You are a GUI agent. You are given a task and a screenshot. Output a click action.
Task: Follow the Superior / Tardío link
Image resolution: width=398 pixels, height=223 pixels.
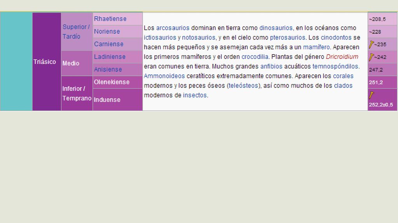(x=76, y=32)
